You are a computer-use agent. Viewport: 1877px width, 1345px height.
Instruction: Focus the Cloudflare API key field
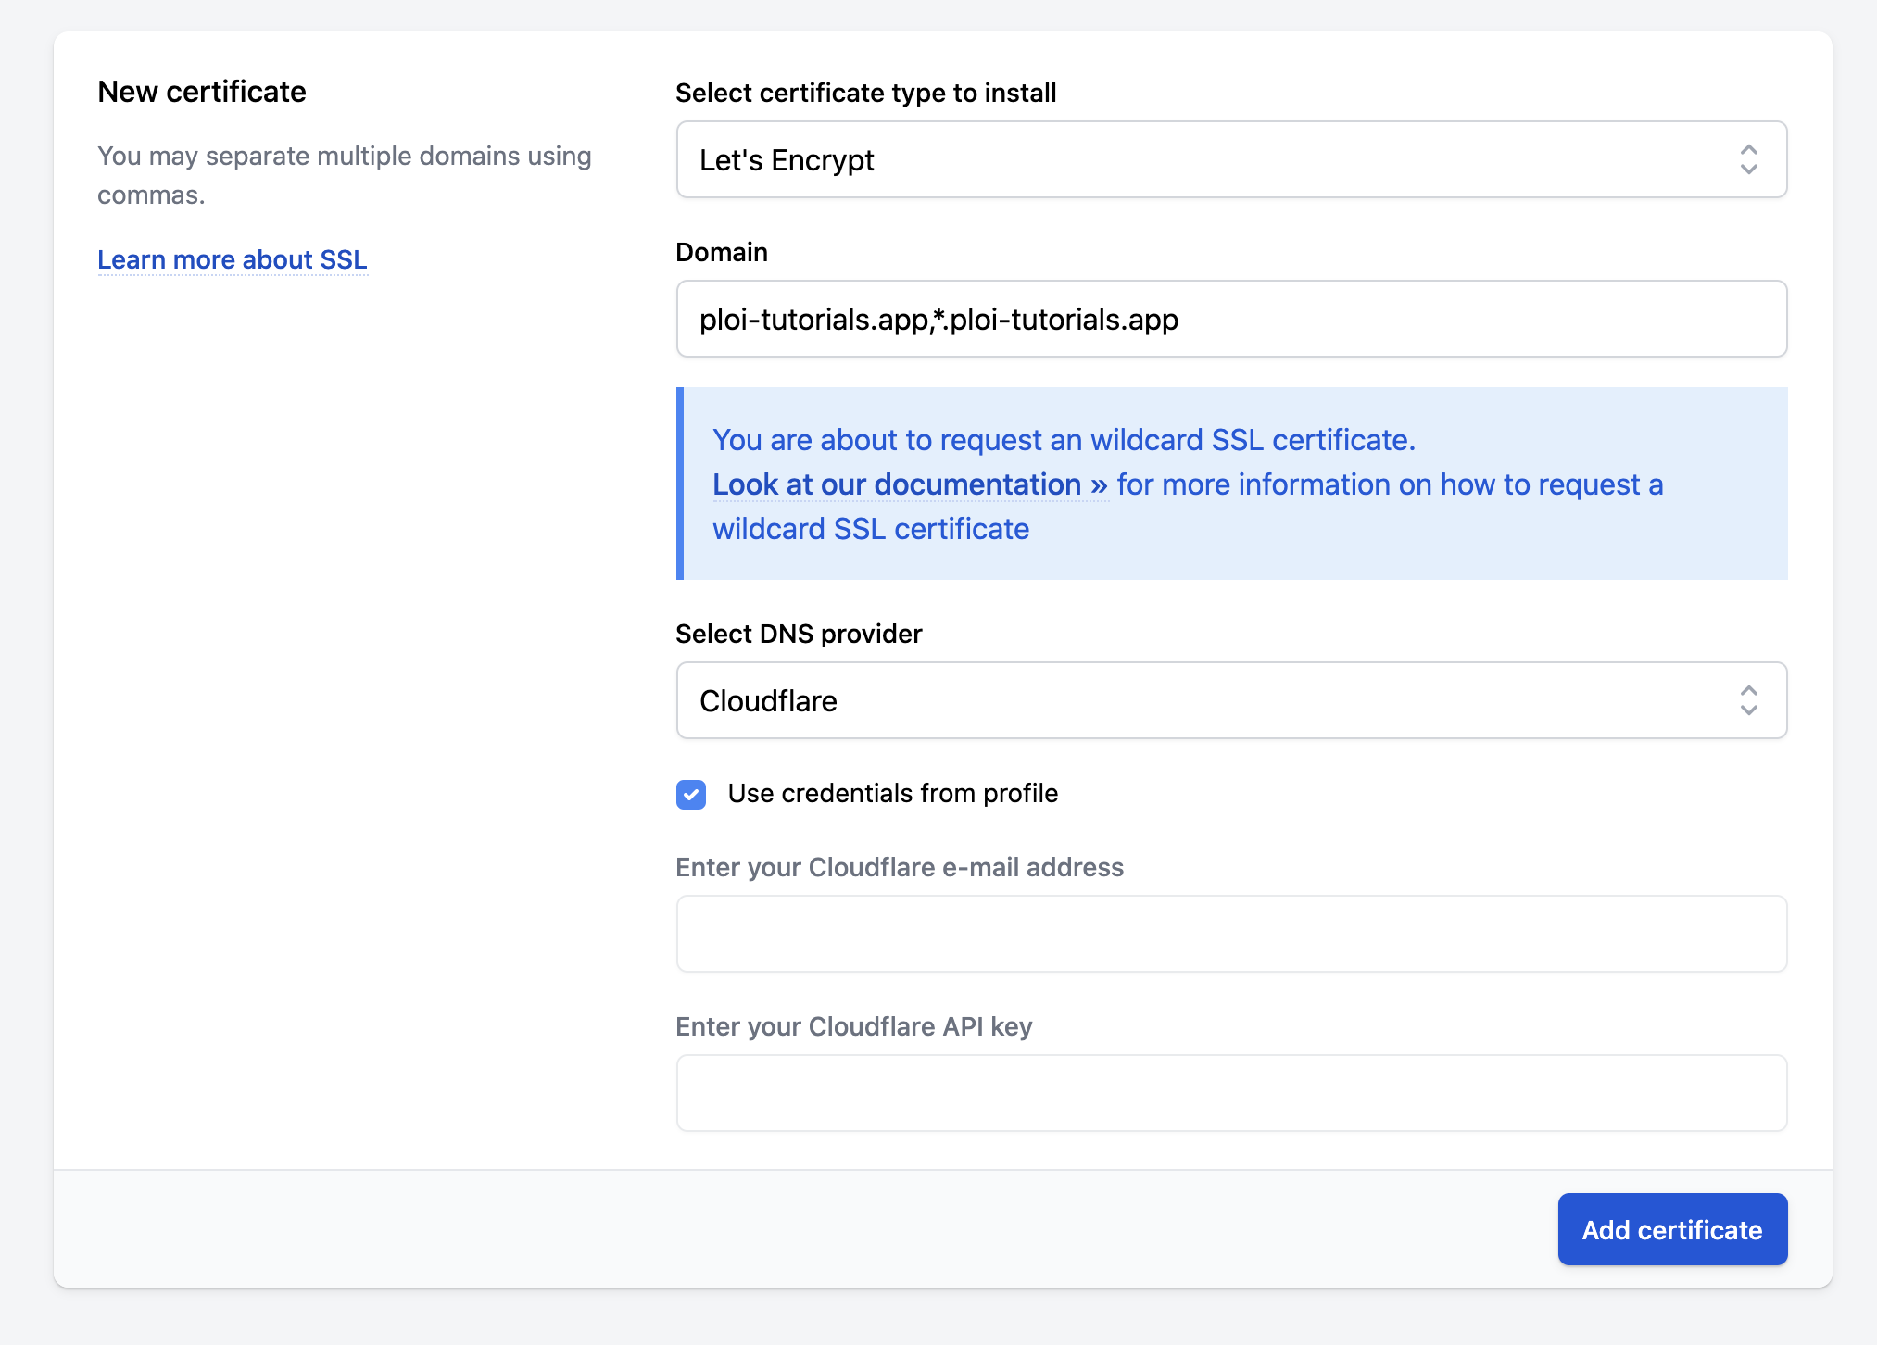click(1231, 1093)
